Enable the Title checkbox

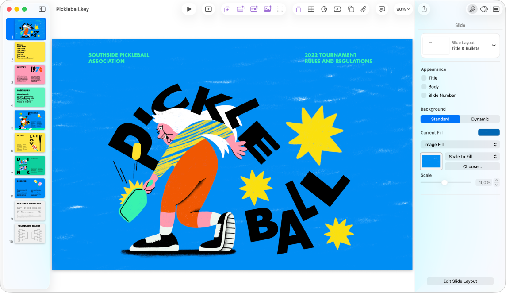pyautogui.click(x=424, y=78)
